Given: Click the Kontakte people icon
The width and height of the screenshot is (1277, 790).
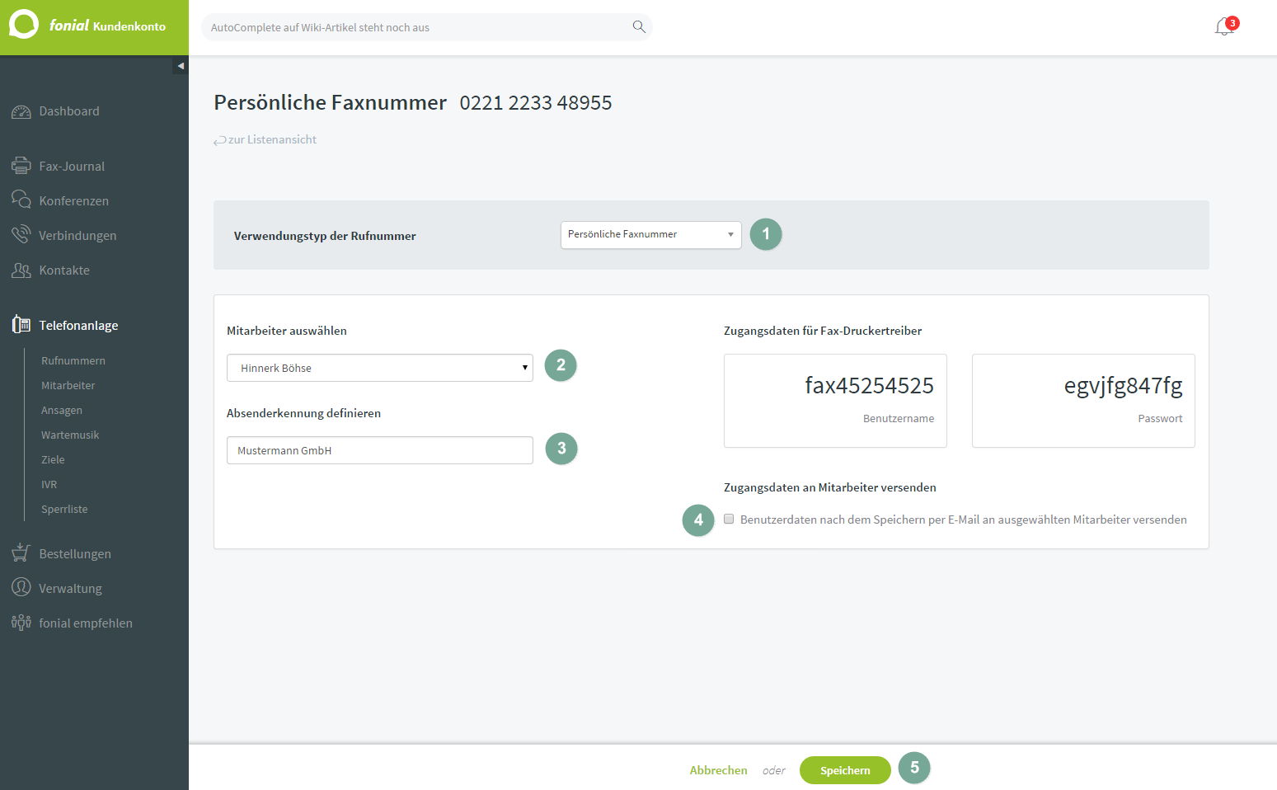Looking at the screenshot, I should [21, 270].
